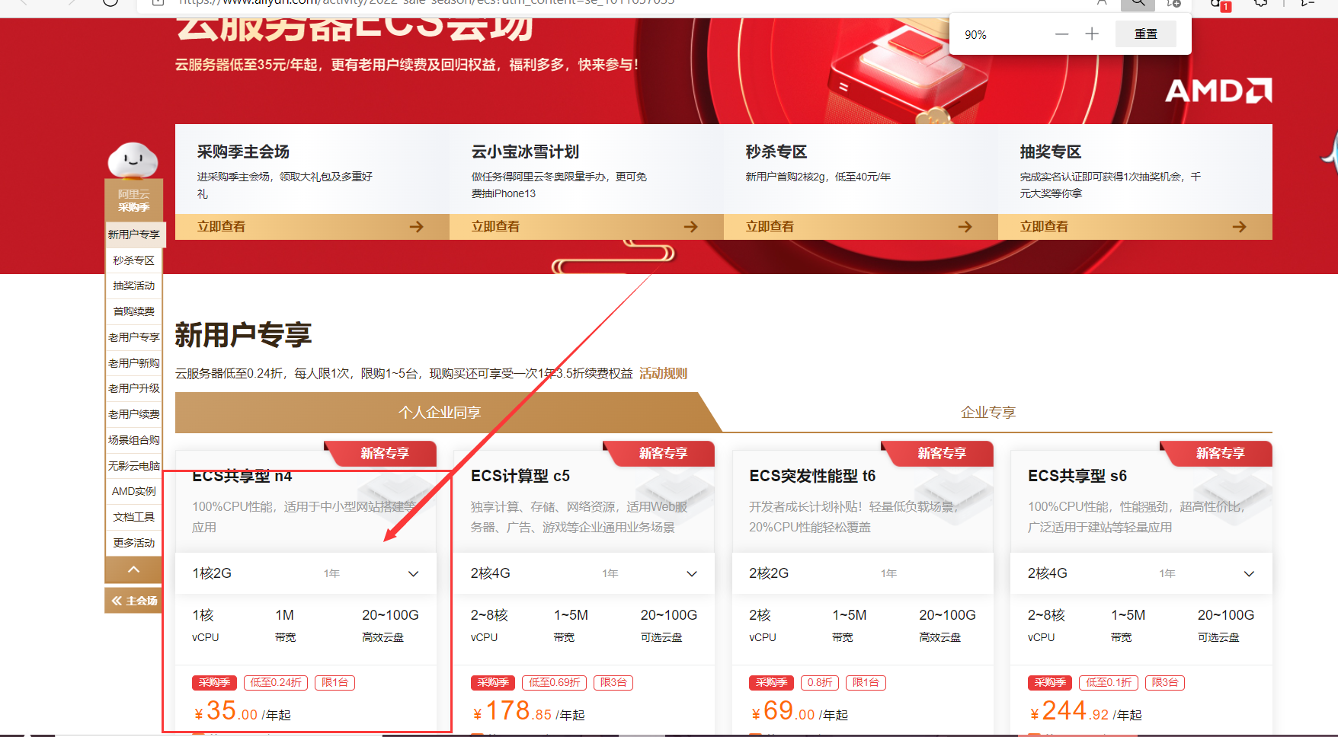The height and width of the screenshot is (737, 1338).
Task: Click the 低至0.1折 tag on the s6 card
Action: [1109, 683]
